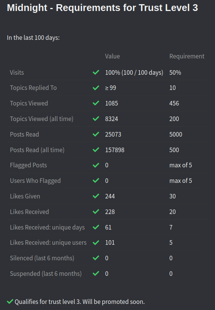Click the Midnight Requirements for Trust Level 3 title
Screen dimensions: 215x310
coord(102,8)
